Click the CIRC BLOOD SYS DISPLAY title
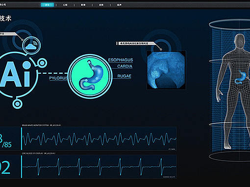Viewport: 250px width, 187px height. pyautogui.click(x=39, y=153)
